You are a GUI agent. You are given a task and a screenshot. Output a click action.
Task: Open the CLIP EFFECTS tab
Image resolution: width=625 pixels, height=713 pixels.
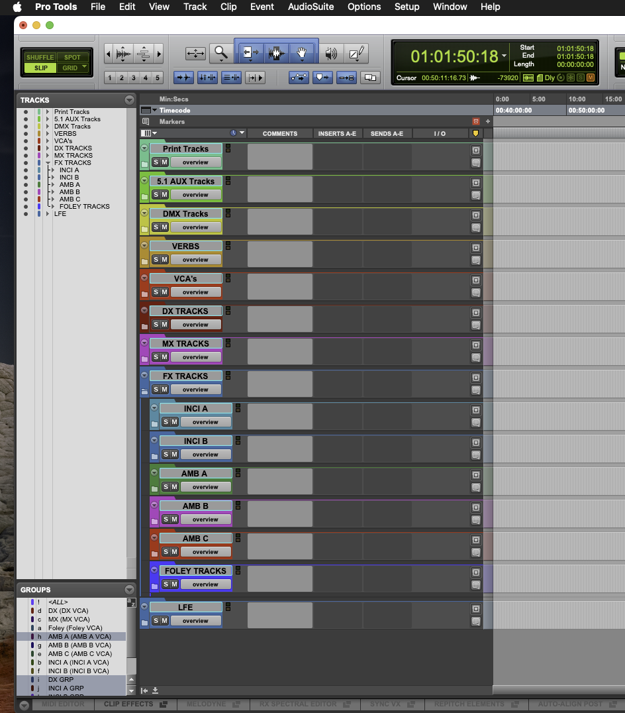pos(135,704)
